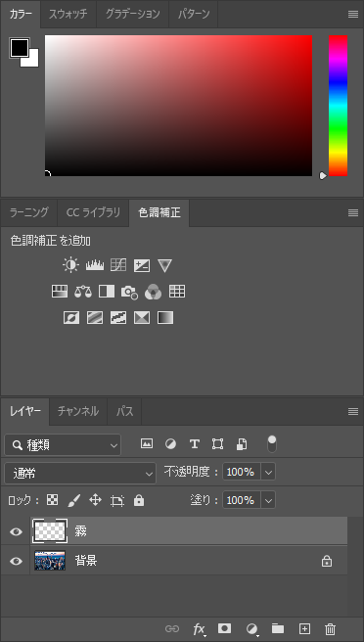Image resolution: width=364 pixels, height=642 pixels.
Task: Add a Curves adjustment layer
Action: pos(118,265)
